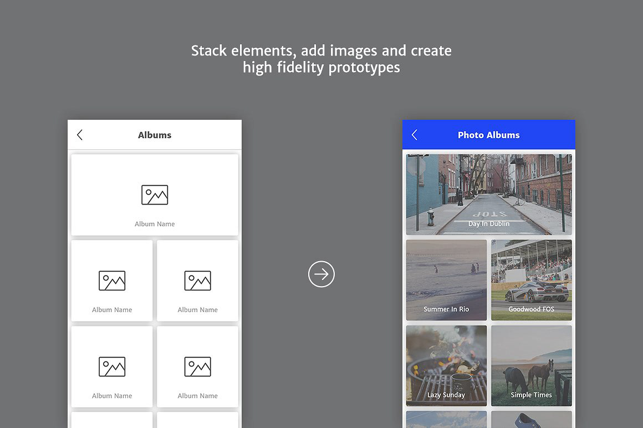643x428 pixels.
Task: Click the circled right-arrow icon between the two mockups
Action: point(321,274)
